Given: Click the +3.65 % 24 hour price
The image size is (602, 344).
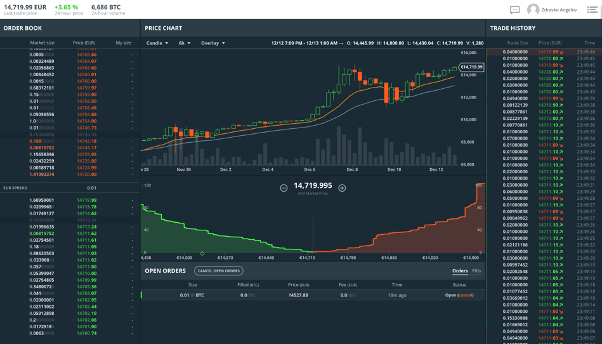Looking at the screenshot, I should pyautogui.click(x=67, y=7).
